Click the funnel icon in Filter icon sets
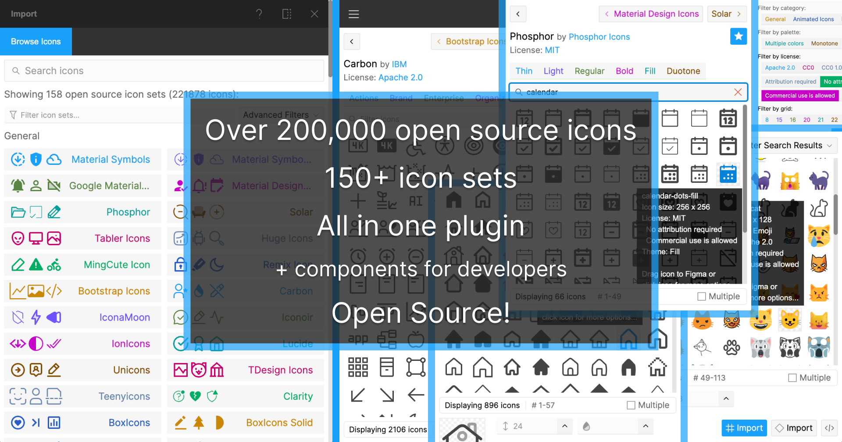This screenshot has width=842, height=442. 13,115
